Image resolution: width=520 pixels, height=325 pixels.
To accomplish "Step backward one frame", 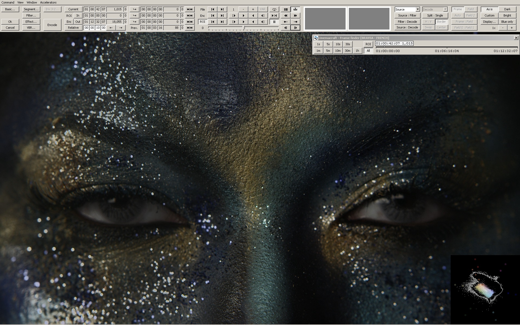I will (x=285, y=28).
